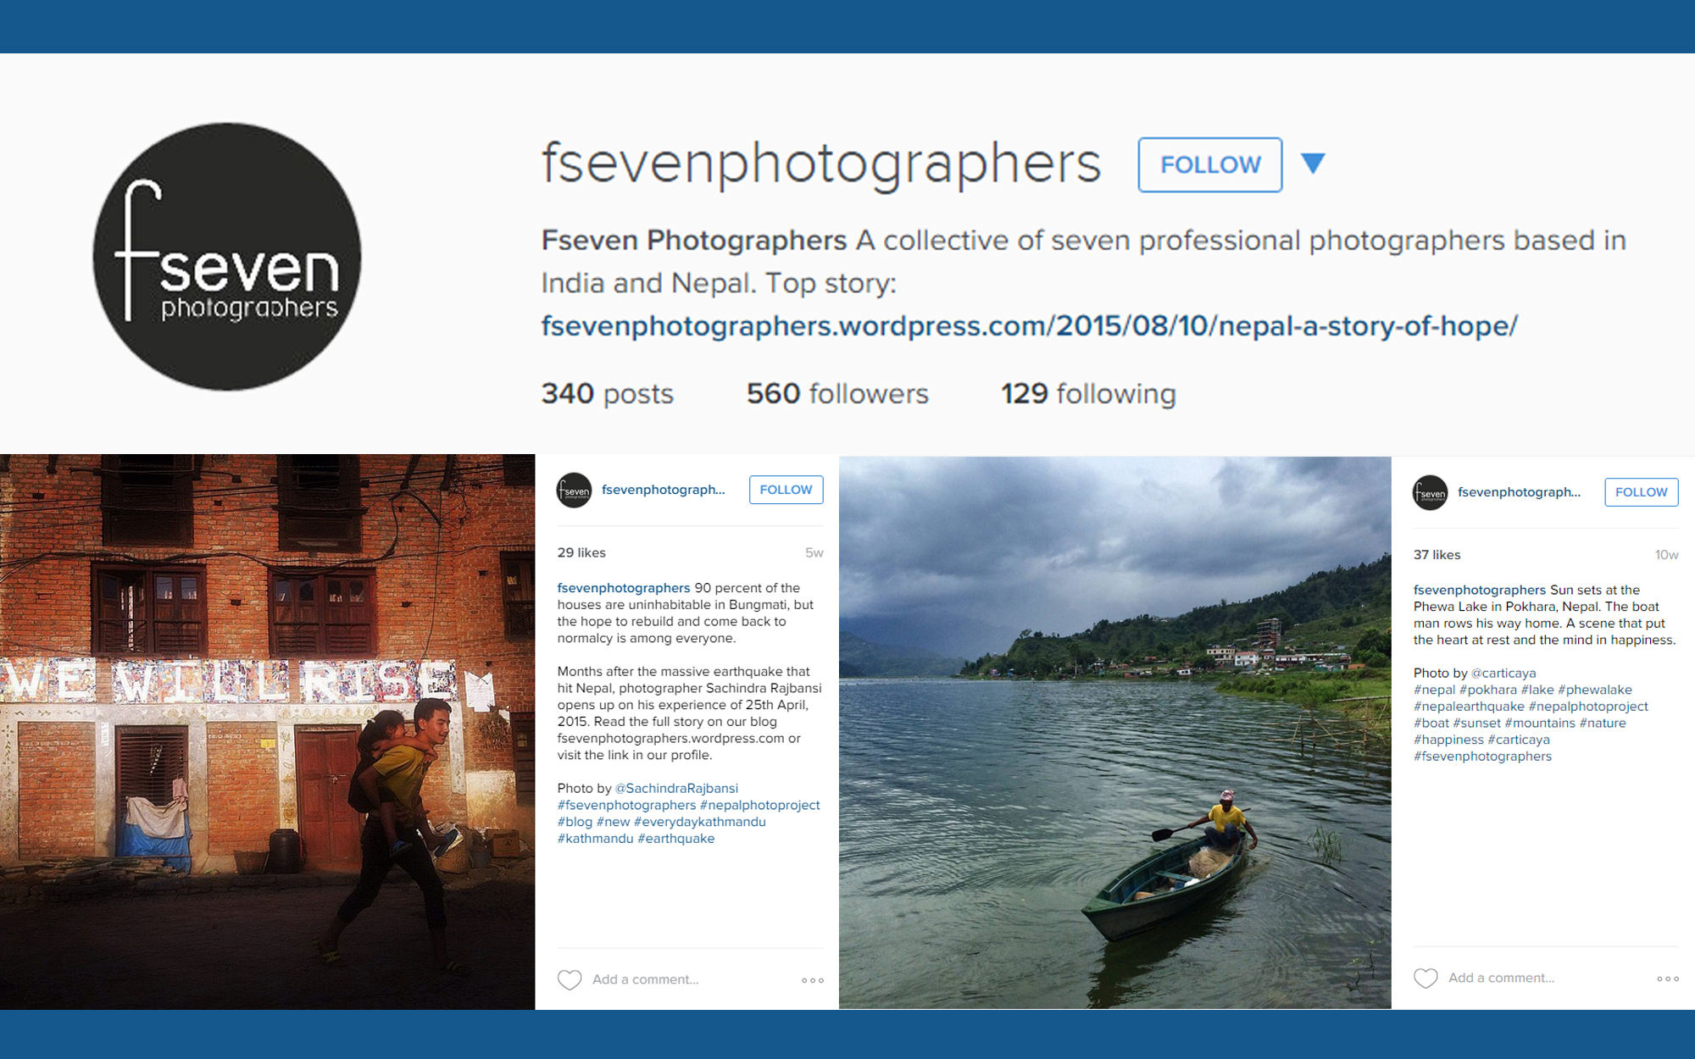Open more options dots on Phewa Lake post
The image size is (1695, 1059).
point(1668,979)
